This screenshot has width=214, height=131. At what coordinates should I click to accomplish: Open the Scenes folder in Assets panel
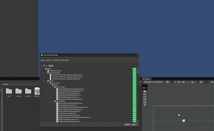tap(19, 92)
